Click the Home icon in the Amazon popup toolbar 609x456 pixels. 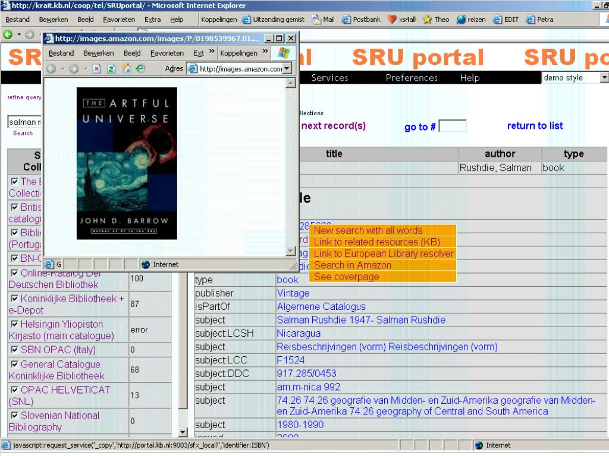pyautogui.click(x=126, y=69)
